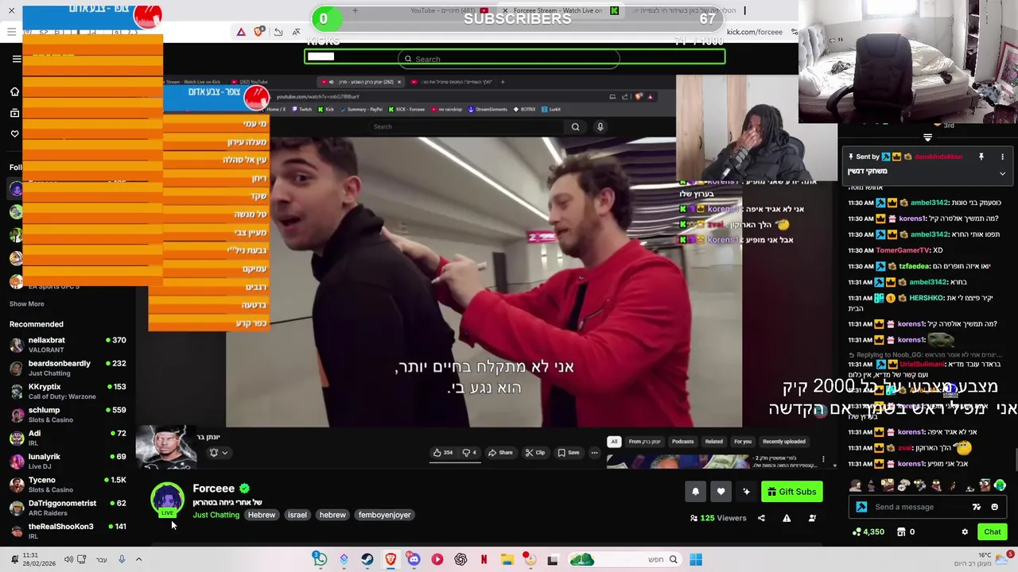Open Netflix from the taskbar
The height and width of the screenshot is (572, 1018).
(x=484, y=560)
